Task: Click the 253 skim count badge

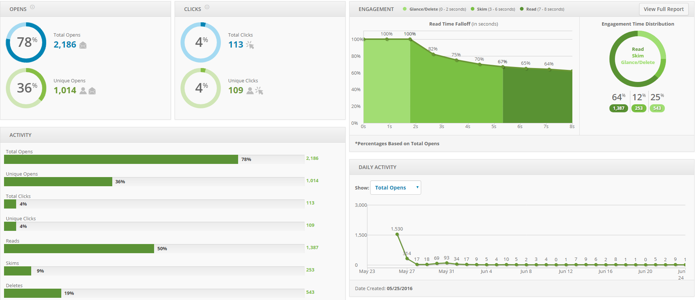Action: pyautogui.click(x=639, y=108)
